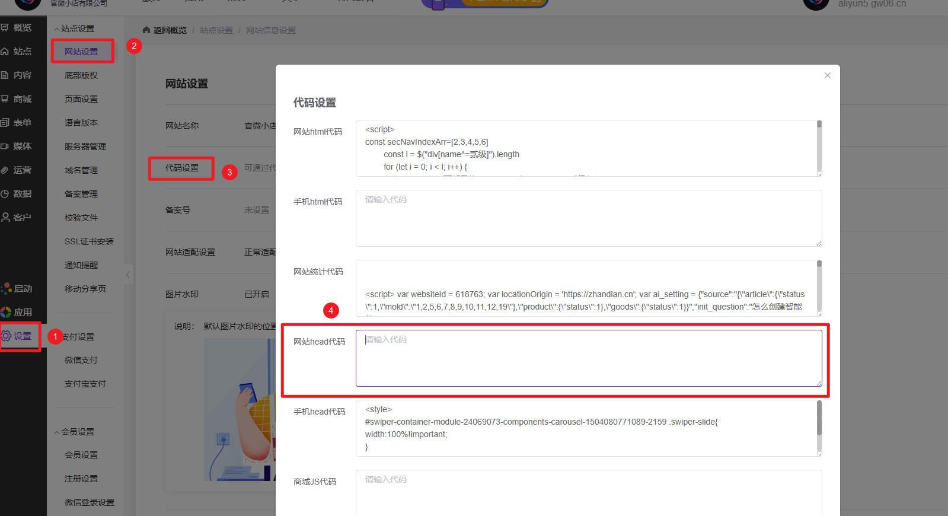This screenshot has width=948, height=516.
Task: Open the 媒体 media section
Action: pos(17,146)
